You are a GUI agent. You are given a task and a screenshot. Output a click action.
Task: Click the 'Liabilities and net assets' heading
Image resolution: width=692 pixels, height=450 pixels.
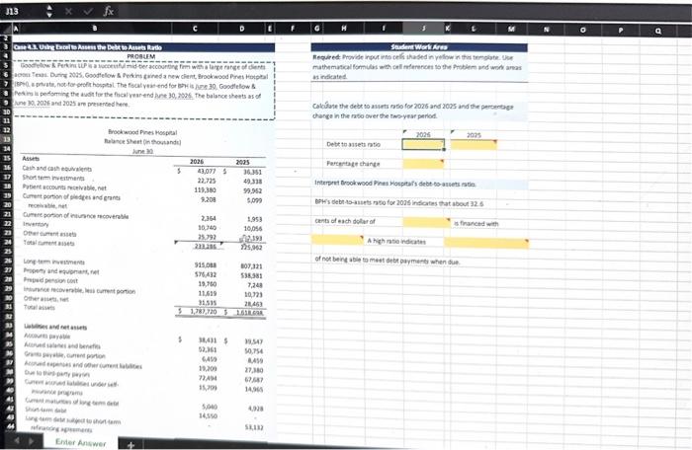[x=55, y=327]
